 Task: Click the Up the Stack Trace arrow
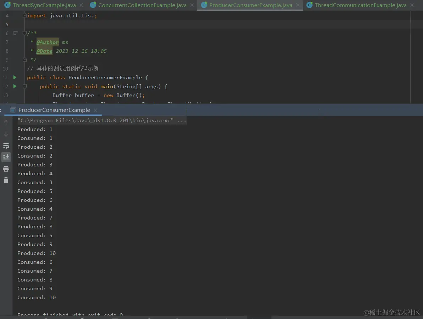pyautogui.click(x=6, y=123)
